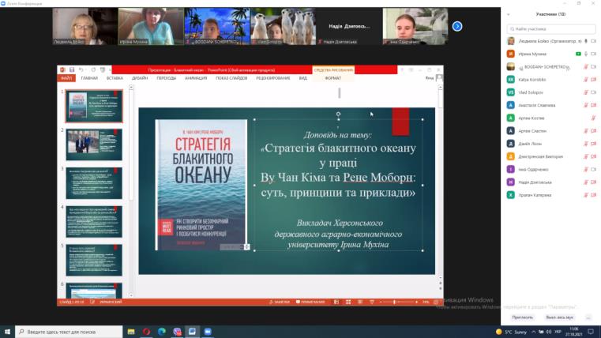The height and width of the screenshot is (338, 601).
Task: Select participant Данiл Лiзон in list
Action: click(551, 144)
